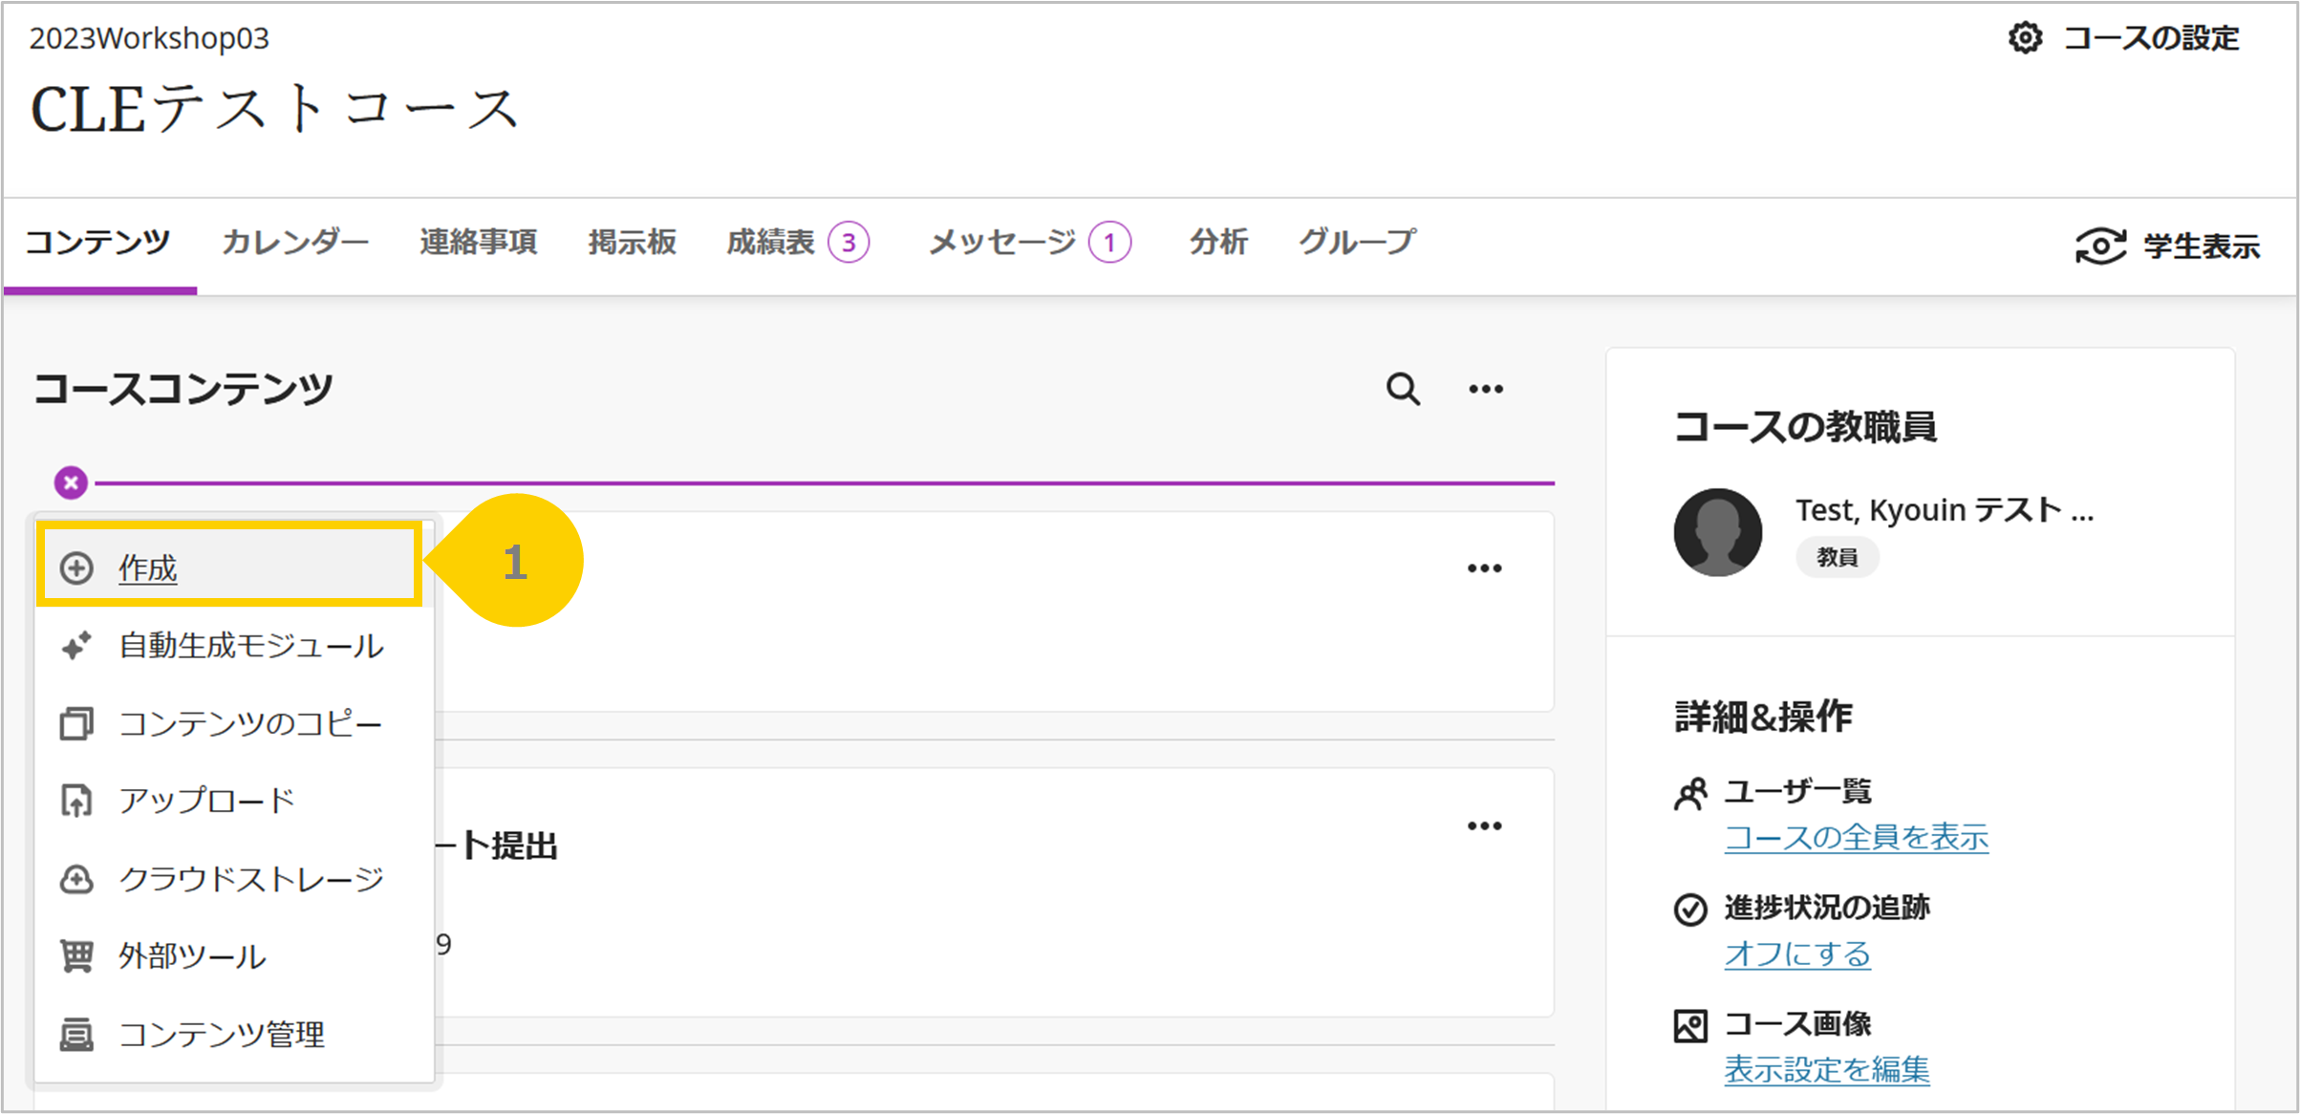Open Test, Kyouin テスト instructor name
The width and height of the screenshot is (2300, 1114).
click(1944, 510)
